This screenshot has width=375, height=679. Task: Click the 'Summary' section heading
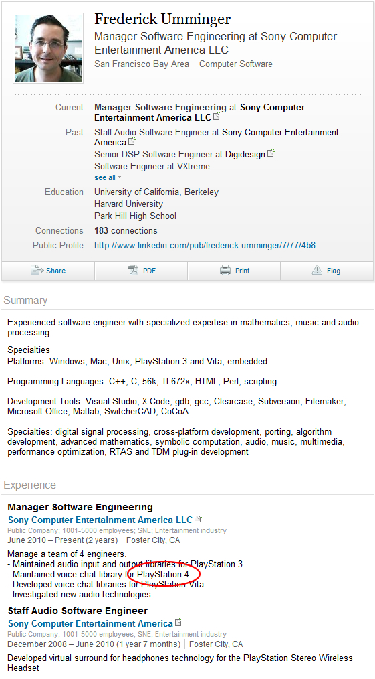coord(25,300)
